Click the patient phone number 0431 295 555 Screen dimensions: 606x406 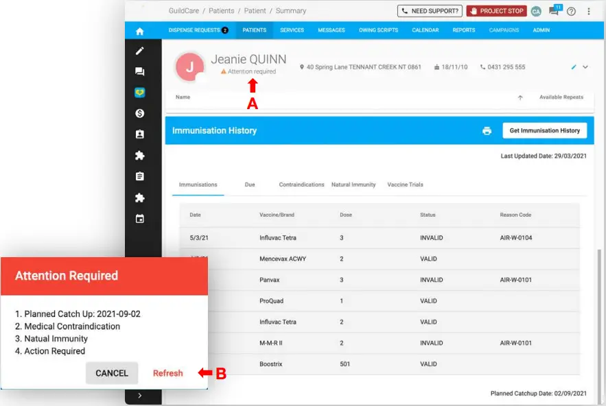(x=502, y=67)
